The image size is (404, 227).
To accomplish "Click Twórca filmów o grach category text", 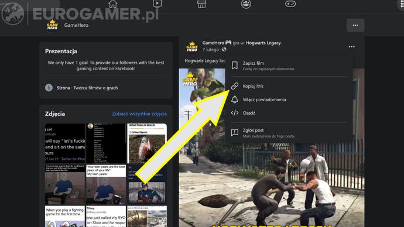I will (95, 88).
